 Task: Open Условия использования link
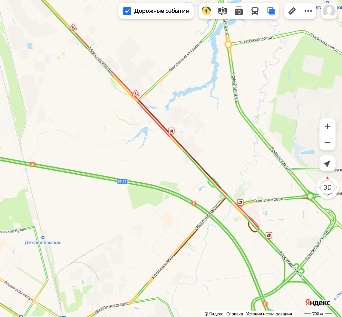[x=269, y=314]
